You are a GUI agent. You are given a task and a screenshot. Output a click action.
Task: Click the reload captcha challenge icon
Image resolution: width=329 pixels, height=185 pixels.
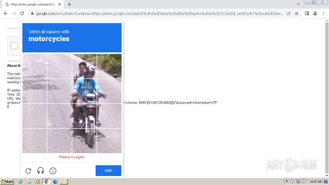(28, 171)
